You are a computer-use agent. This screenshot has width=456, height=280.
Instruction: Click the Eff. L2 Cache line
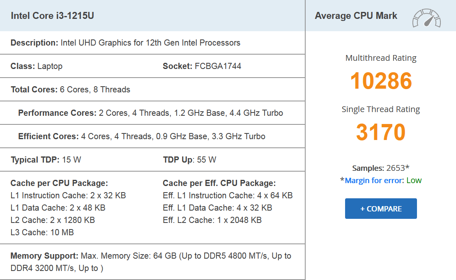point(212,220)
